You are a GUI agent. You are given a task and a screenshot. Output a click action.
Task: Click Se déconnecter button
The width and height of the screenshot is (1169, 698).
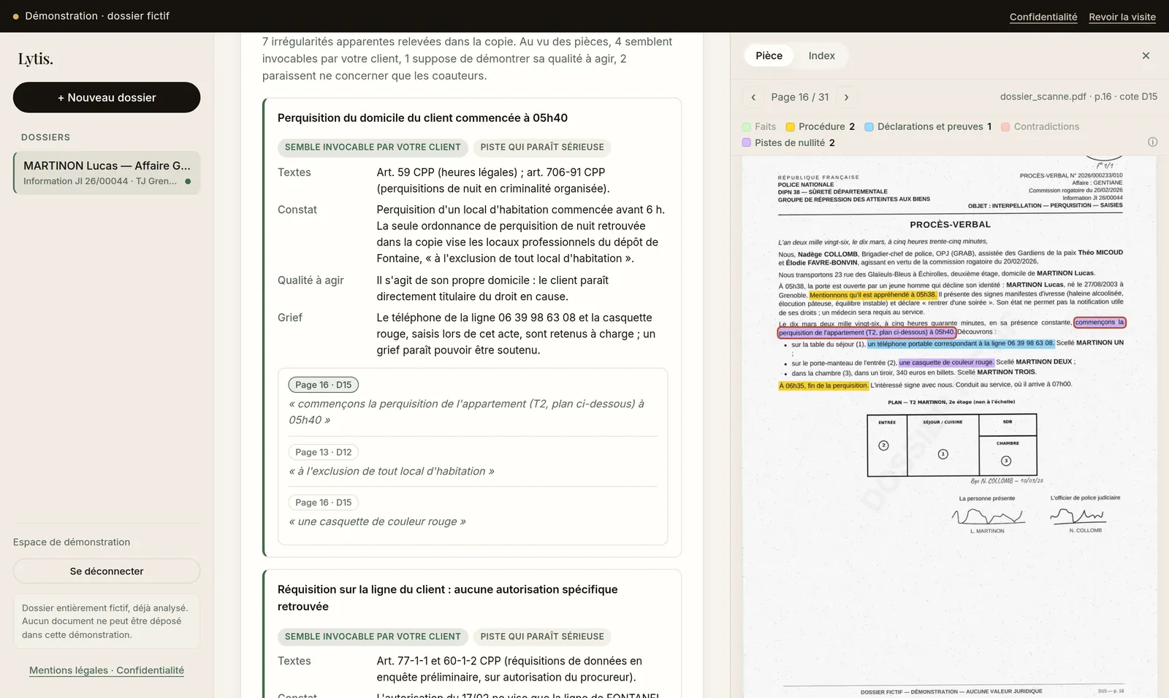pos(107,571)
